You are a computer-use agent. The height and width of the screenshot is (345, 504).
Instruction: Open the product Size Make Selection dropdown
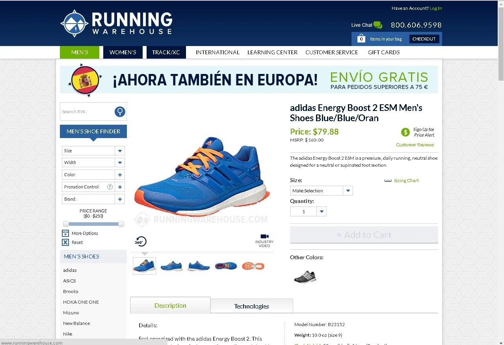(322, 191)
